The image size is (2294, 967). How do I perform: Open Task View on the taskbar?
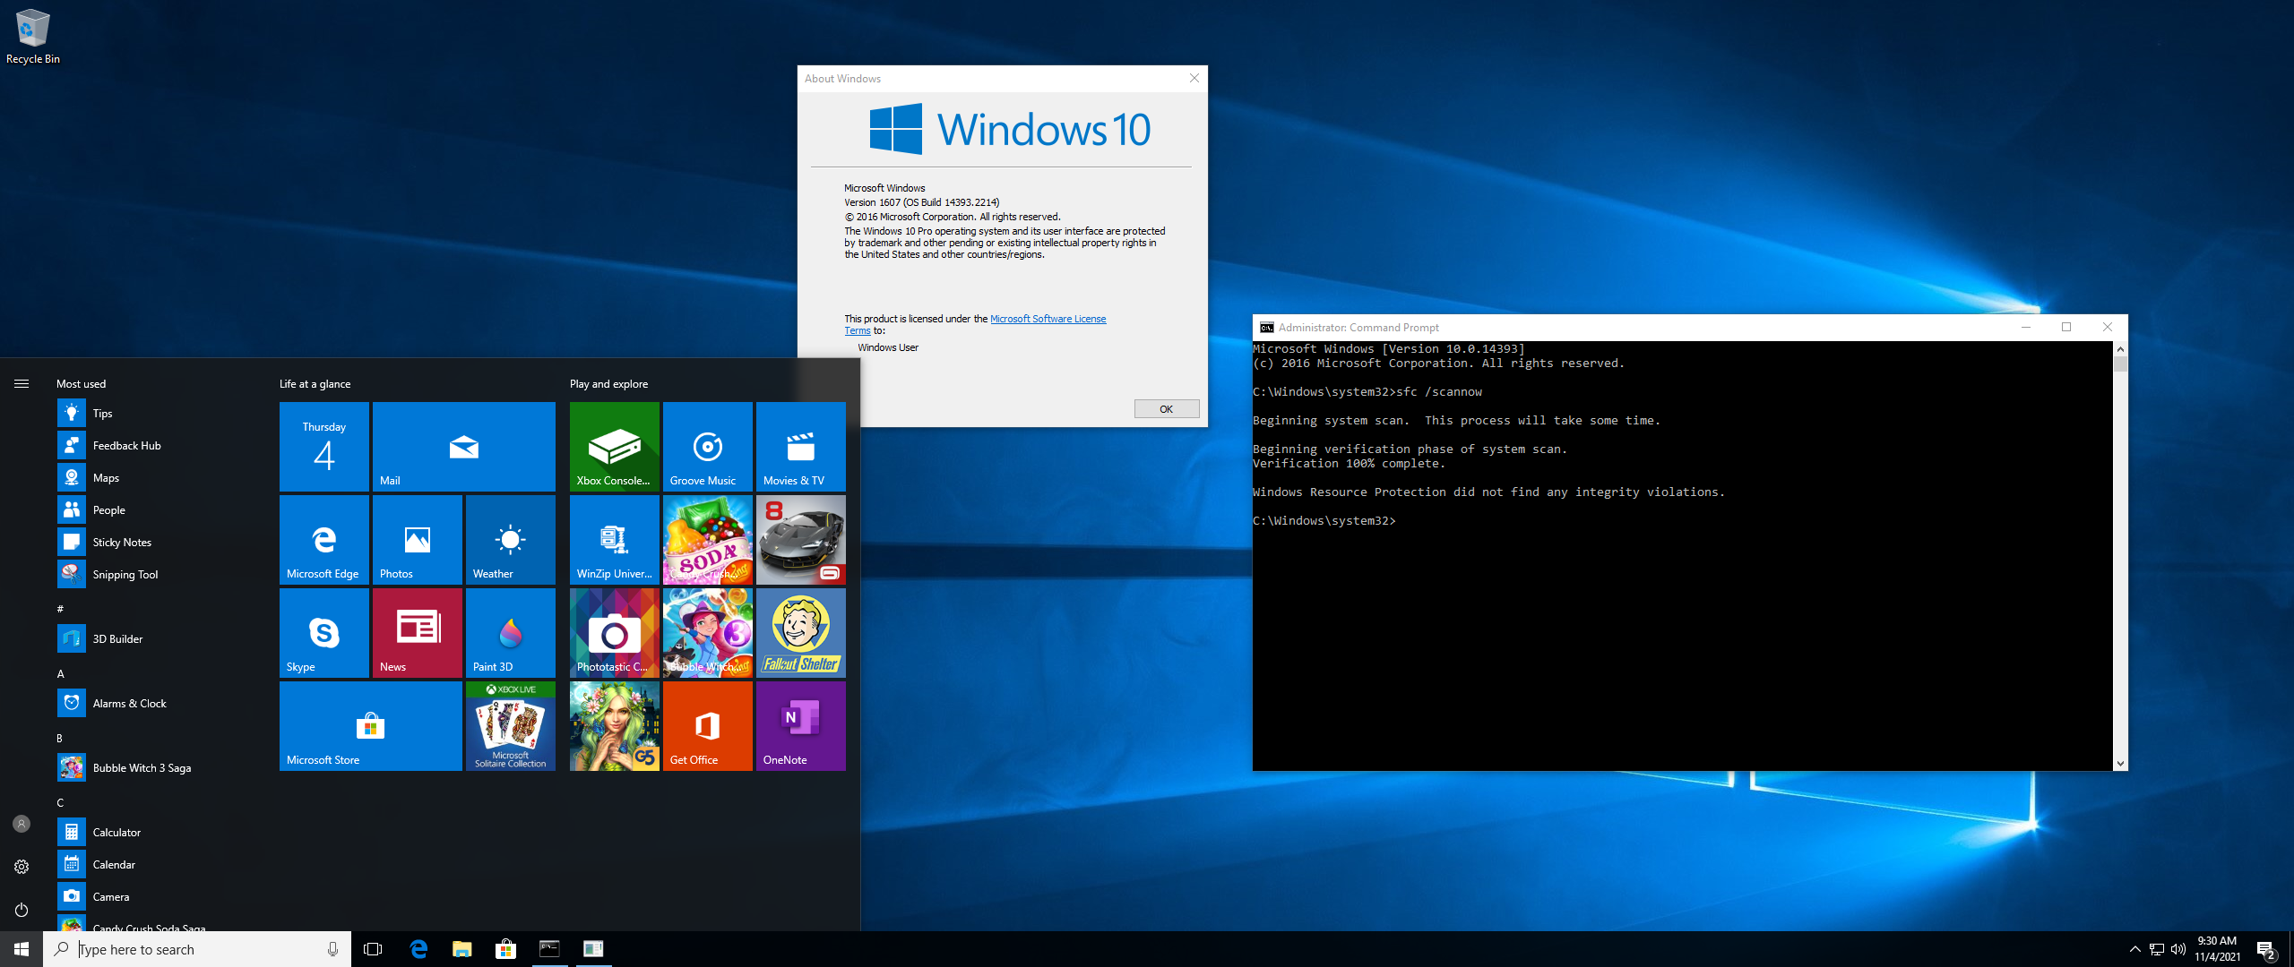(373, 949)
